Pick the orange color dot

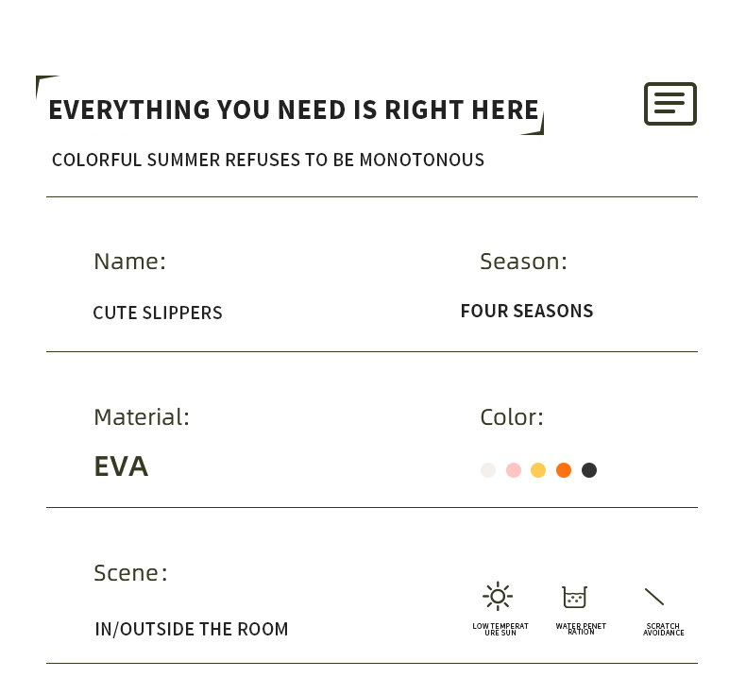(564, 470)
